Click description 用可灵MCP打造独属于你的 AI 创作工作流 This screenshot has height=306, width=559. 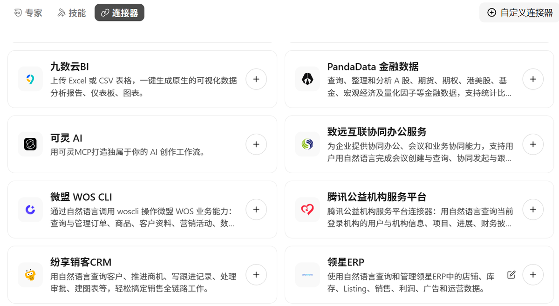[x=128, y=152]
